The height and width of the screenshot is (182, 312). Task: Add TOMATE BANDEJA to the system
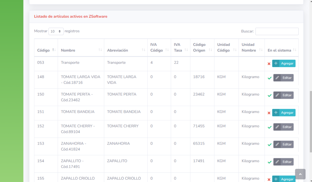coord(284,112)
